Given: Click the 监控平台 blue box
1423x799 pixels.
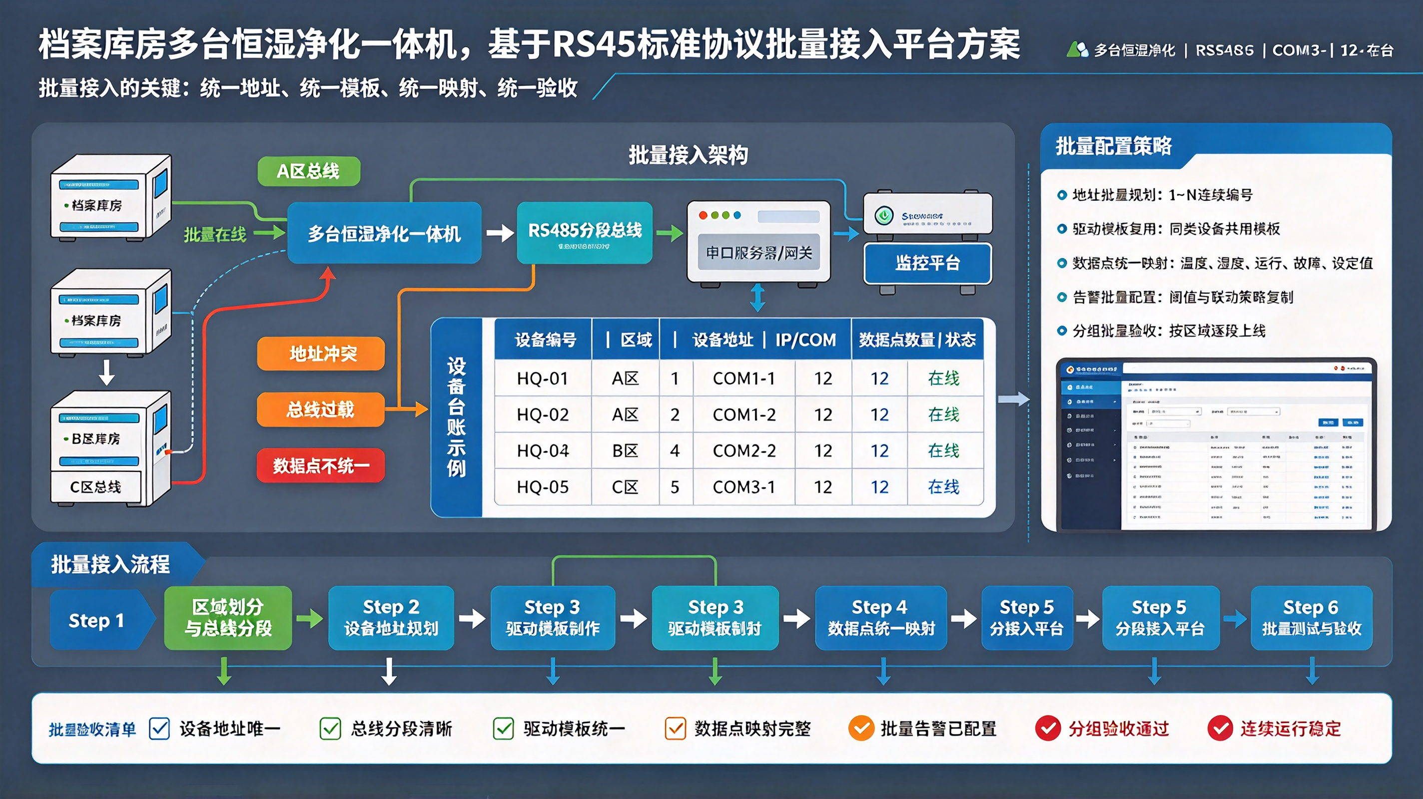Looking at the screenshot, I should [927, 263].
